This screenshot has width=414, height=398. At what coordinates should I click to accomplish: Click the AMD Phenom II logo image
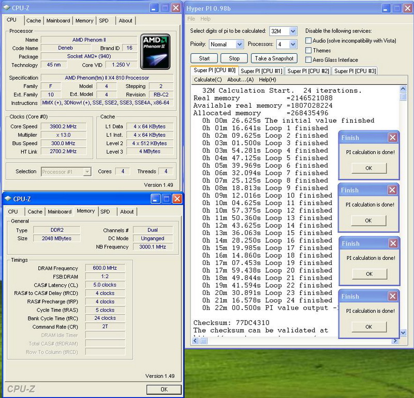[156, 52]
